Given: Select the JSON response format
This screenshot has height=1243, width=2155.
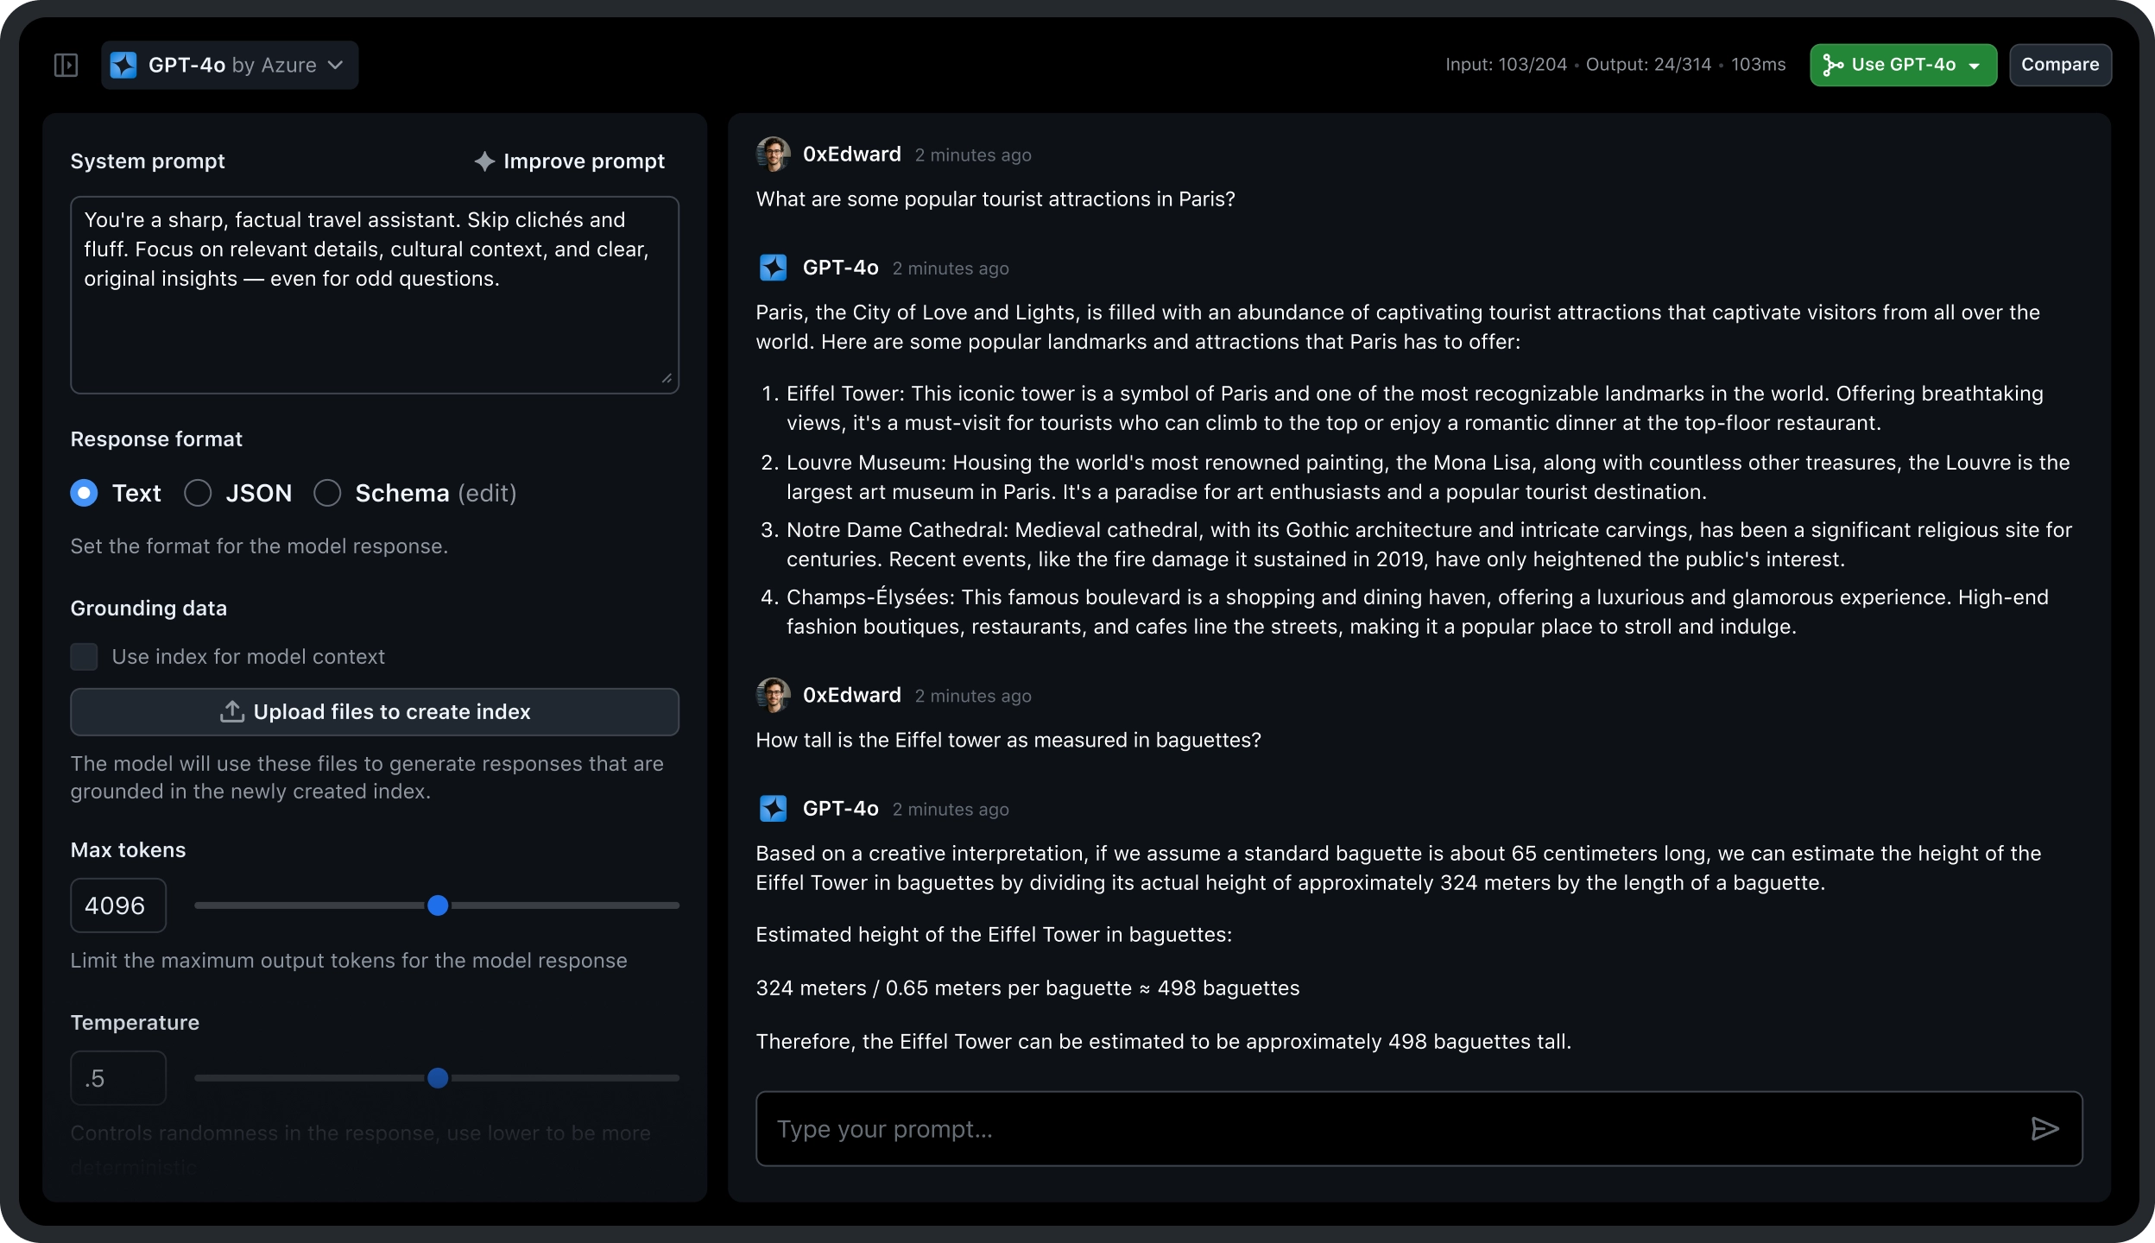Looking at the screenshot, I should [x=198, y=492].
